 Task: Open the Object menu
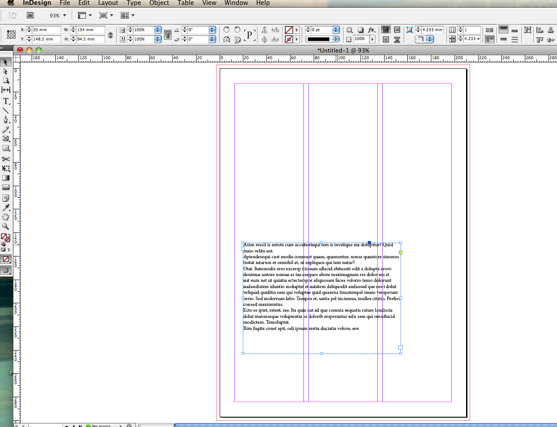click(x=159, y=3)
